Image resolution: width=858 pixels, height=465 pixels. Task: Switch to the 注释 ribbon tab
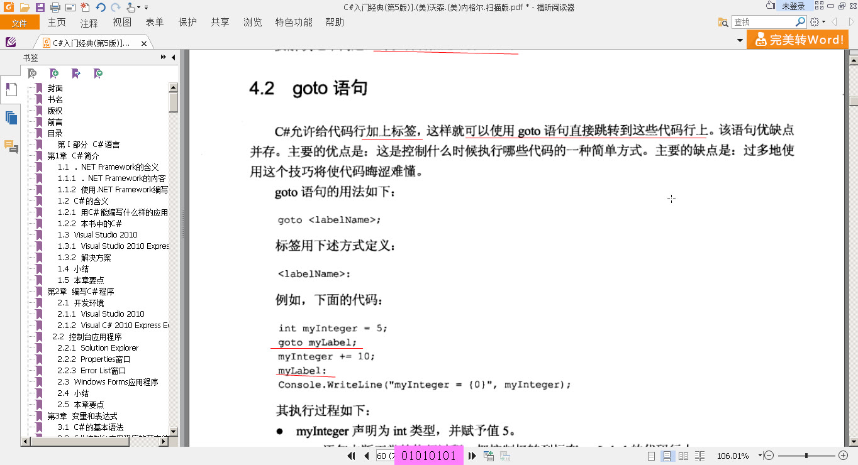coord(89,23)
